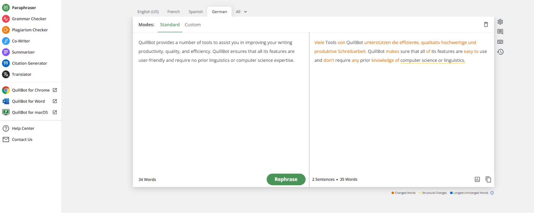The image size is (534, 213).
Task: Delete text with the trash icon
Action: point(486,25)
